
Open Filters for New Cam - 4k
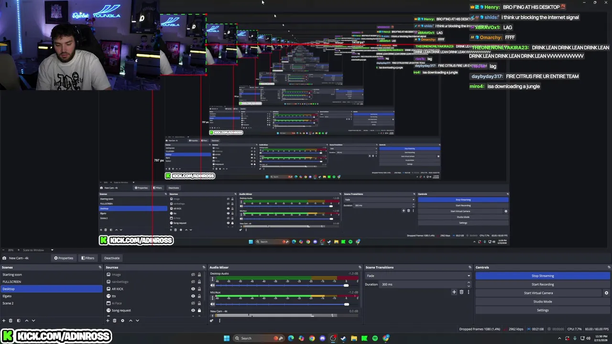pos(88,258)
